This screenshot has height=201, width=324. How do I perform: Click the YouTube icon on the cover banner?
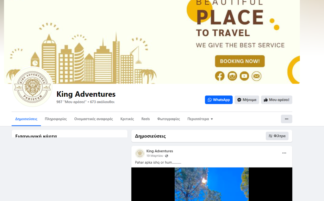click(x=244, y=76)
